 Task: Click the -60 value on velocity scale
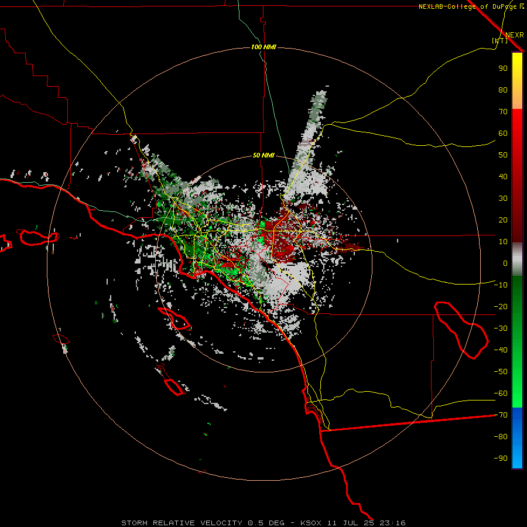(501, 393)
